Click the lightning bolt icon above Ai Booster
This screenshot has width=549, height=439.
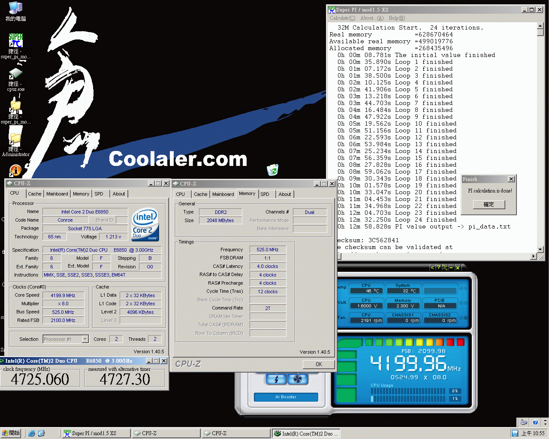(x=276, y=379)
